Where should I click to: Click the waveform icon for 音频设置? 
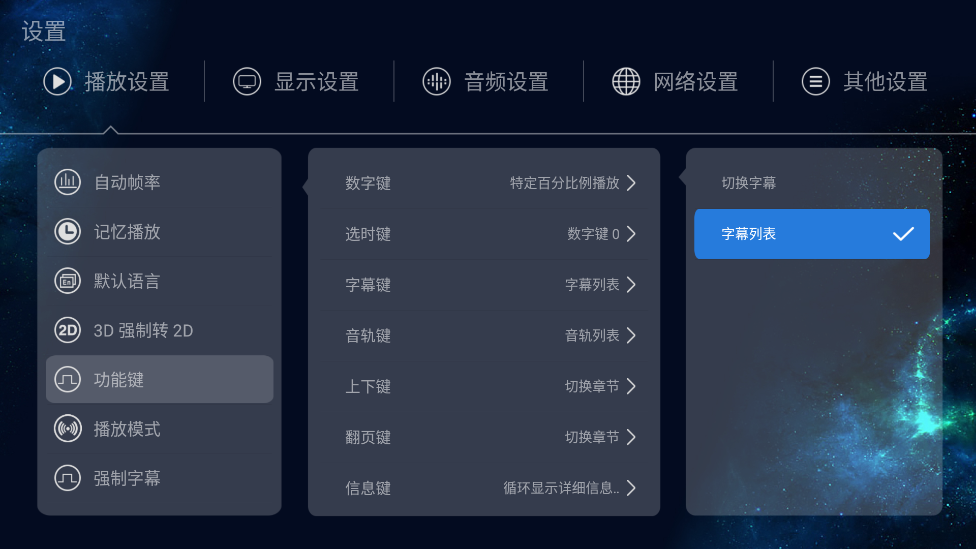tap(437, 81)
